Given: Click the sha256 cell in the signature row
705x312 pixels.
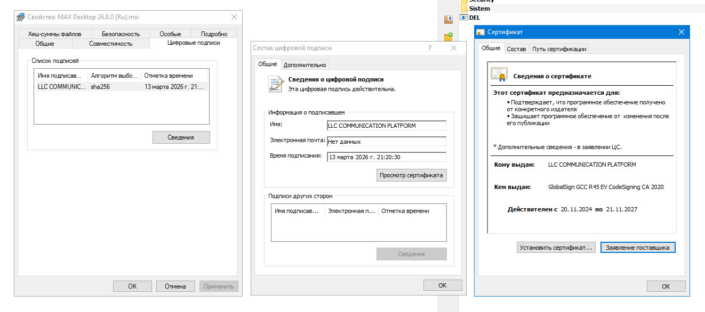Looking at the screenshot, I should (x=100, y=86).
